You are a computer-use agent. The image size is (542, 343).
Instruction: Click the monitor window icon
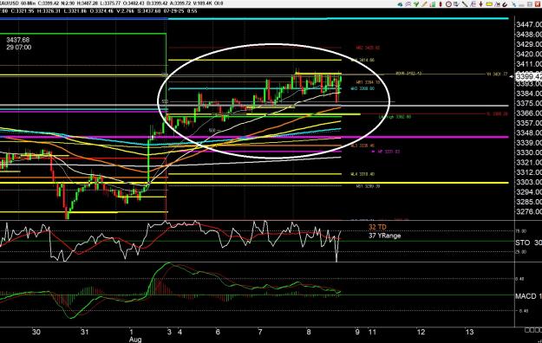[456, 4]
